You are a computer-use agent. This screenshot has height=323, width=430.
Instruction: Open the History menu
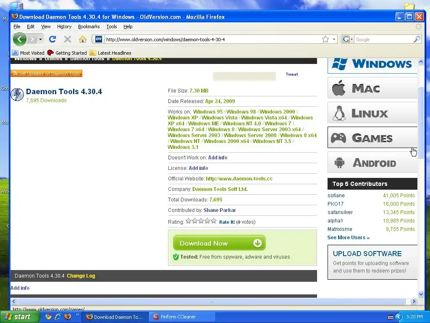[64, 26]
